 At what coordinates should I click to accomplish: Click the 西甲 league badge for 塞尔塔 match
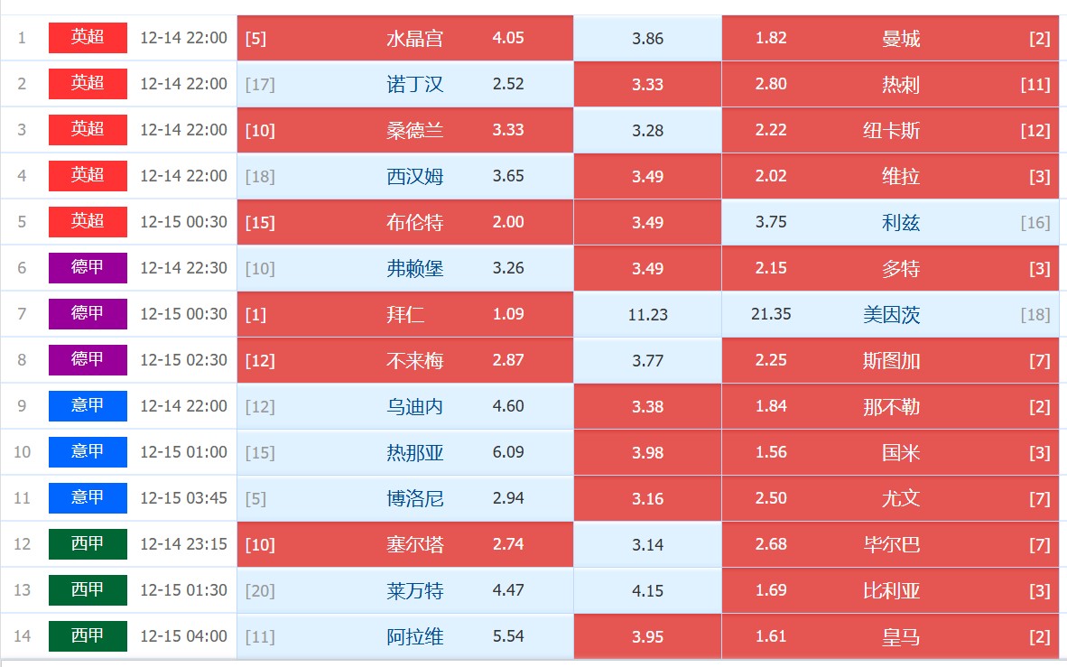click(x=88, y=543)
